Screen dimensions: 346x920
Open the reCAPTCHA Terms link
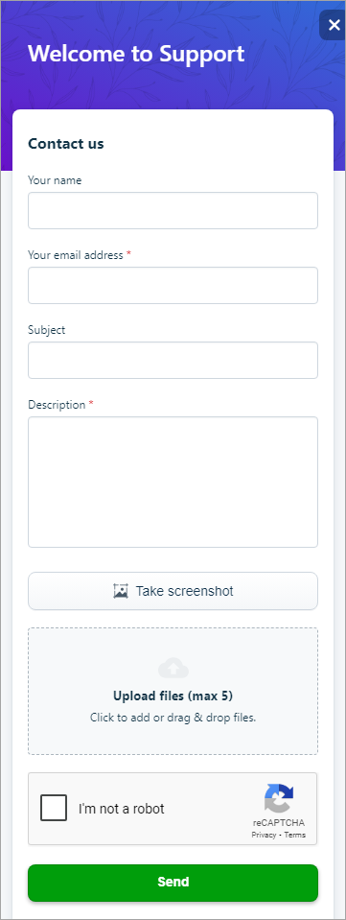[x=295, y=835]
